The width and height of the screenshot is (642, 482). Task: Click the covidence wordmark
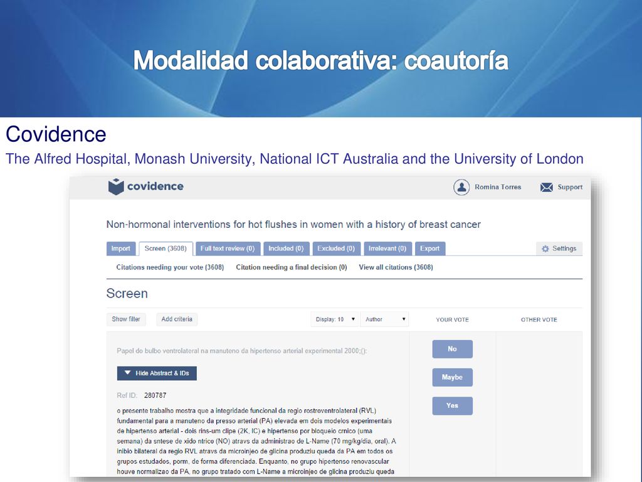[x=155, y=186]
